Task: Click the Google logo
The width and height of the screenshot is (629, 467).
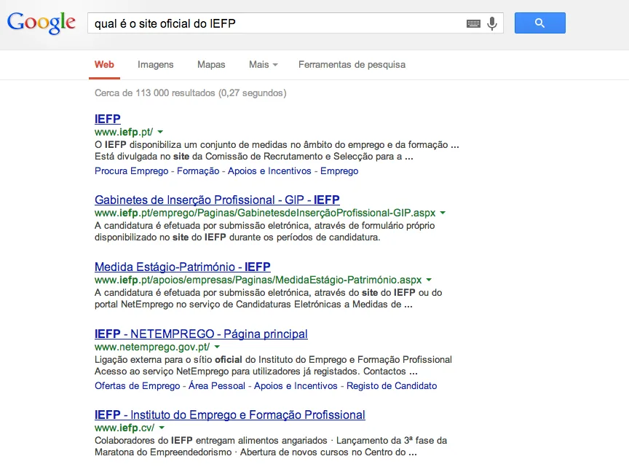Action: tap(41, 23)
